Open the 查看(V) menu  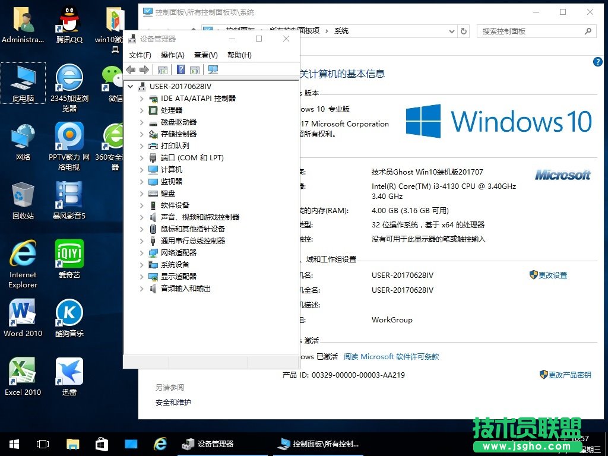coord(206,55)
